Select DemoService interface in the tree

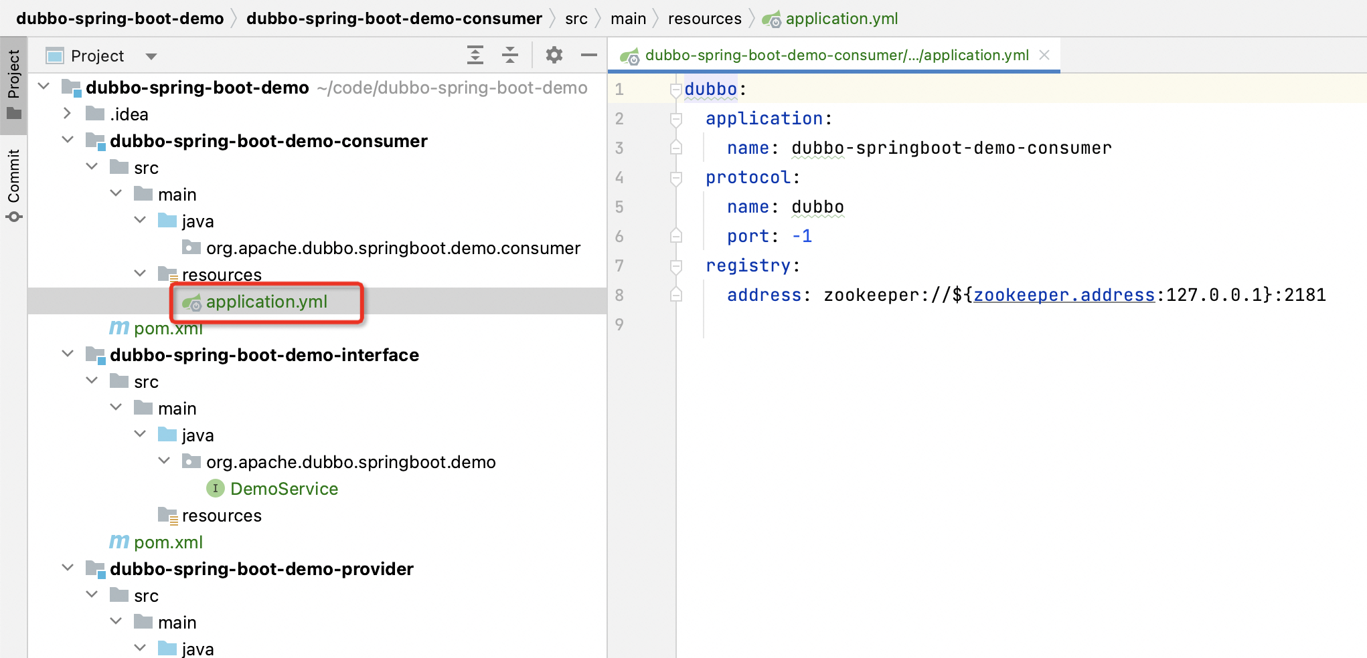tap(284, 489)
